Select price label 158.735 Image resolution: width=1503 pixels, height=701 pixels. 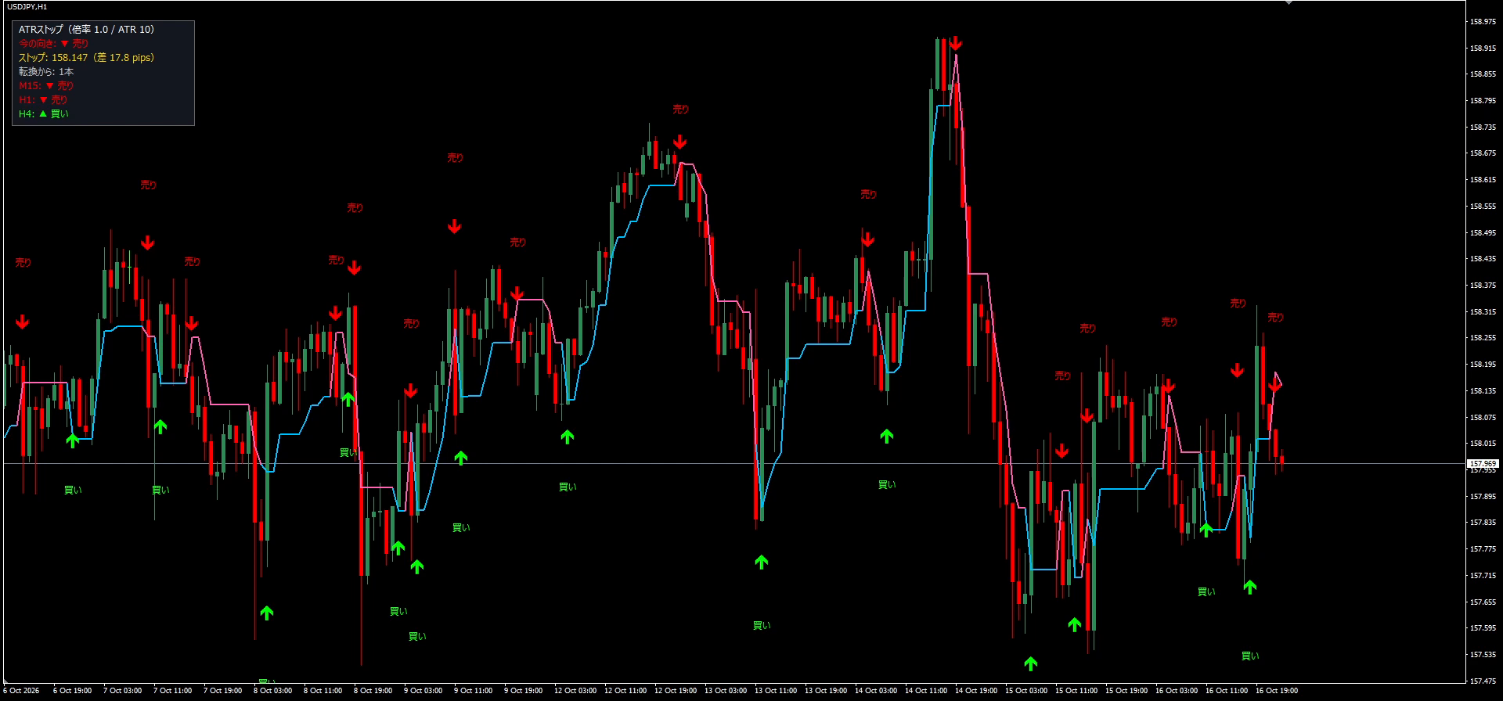point(1483,128)
